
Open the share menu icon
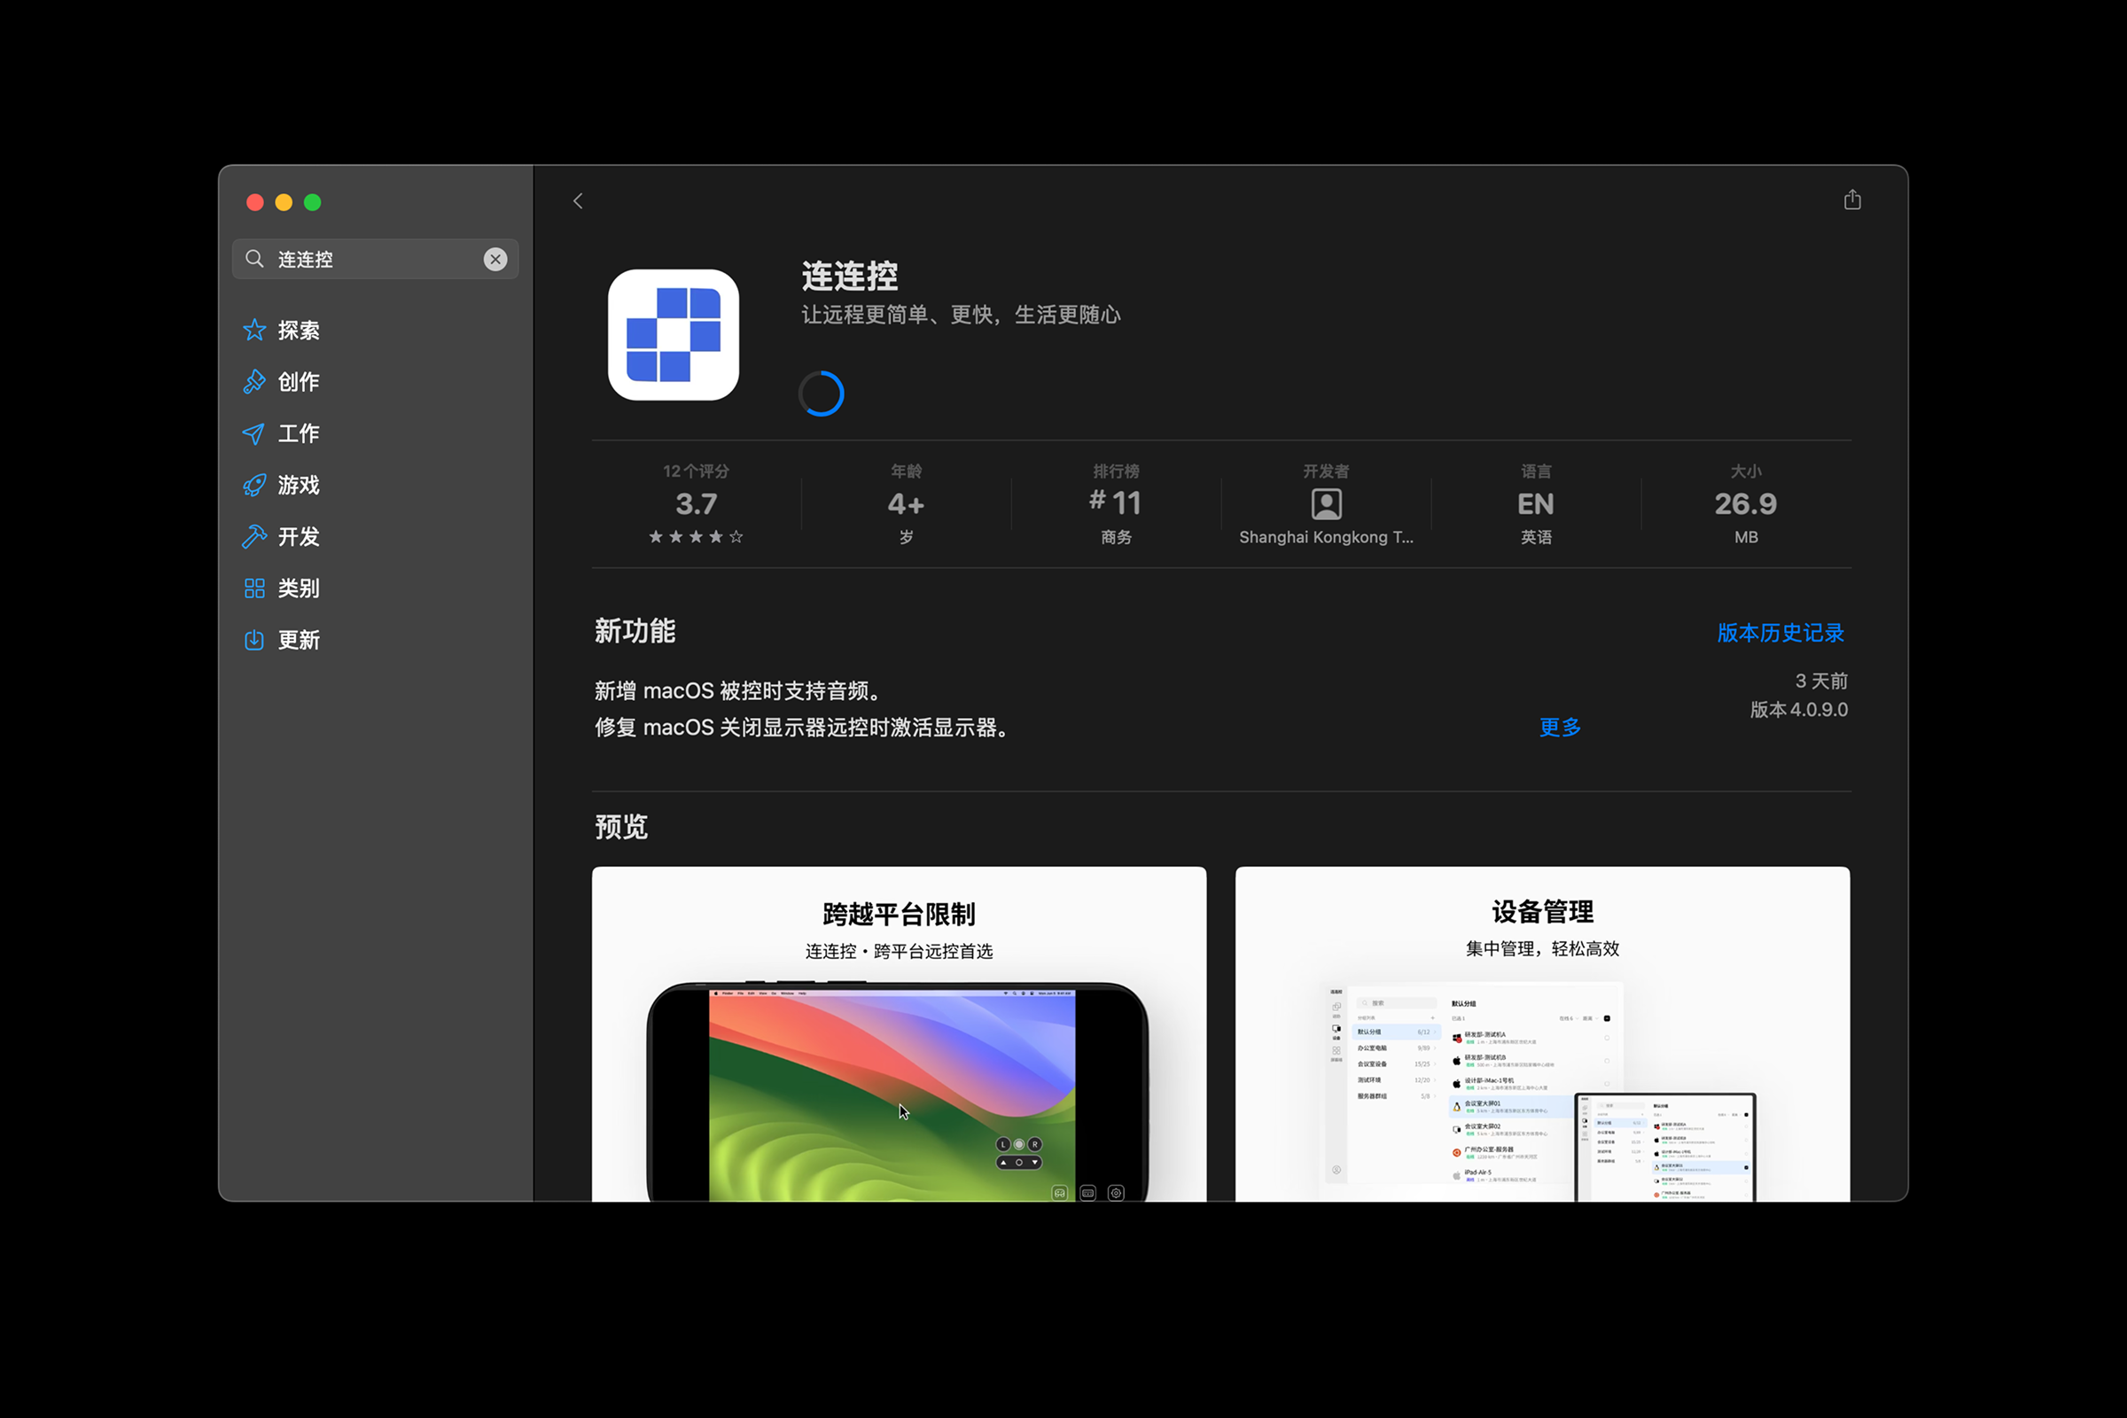pos(1852,199)
